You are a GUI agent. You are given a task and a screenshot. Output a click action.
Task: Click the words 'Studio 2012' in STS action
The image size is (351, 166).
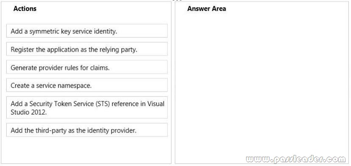pos(29,112)
